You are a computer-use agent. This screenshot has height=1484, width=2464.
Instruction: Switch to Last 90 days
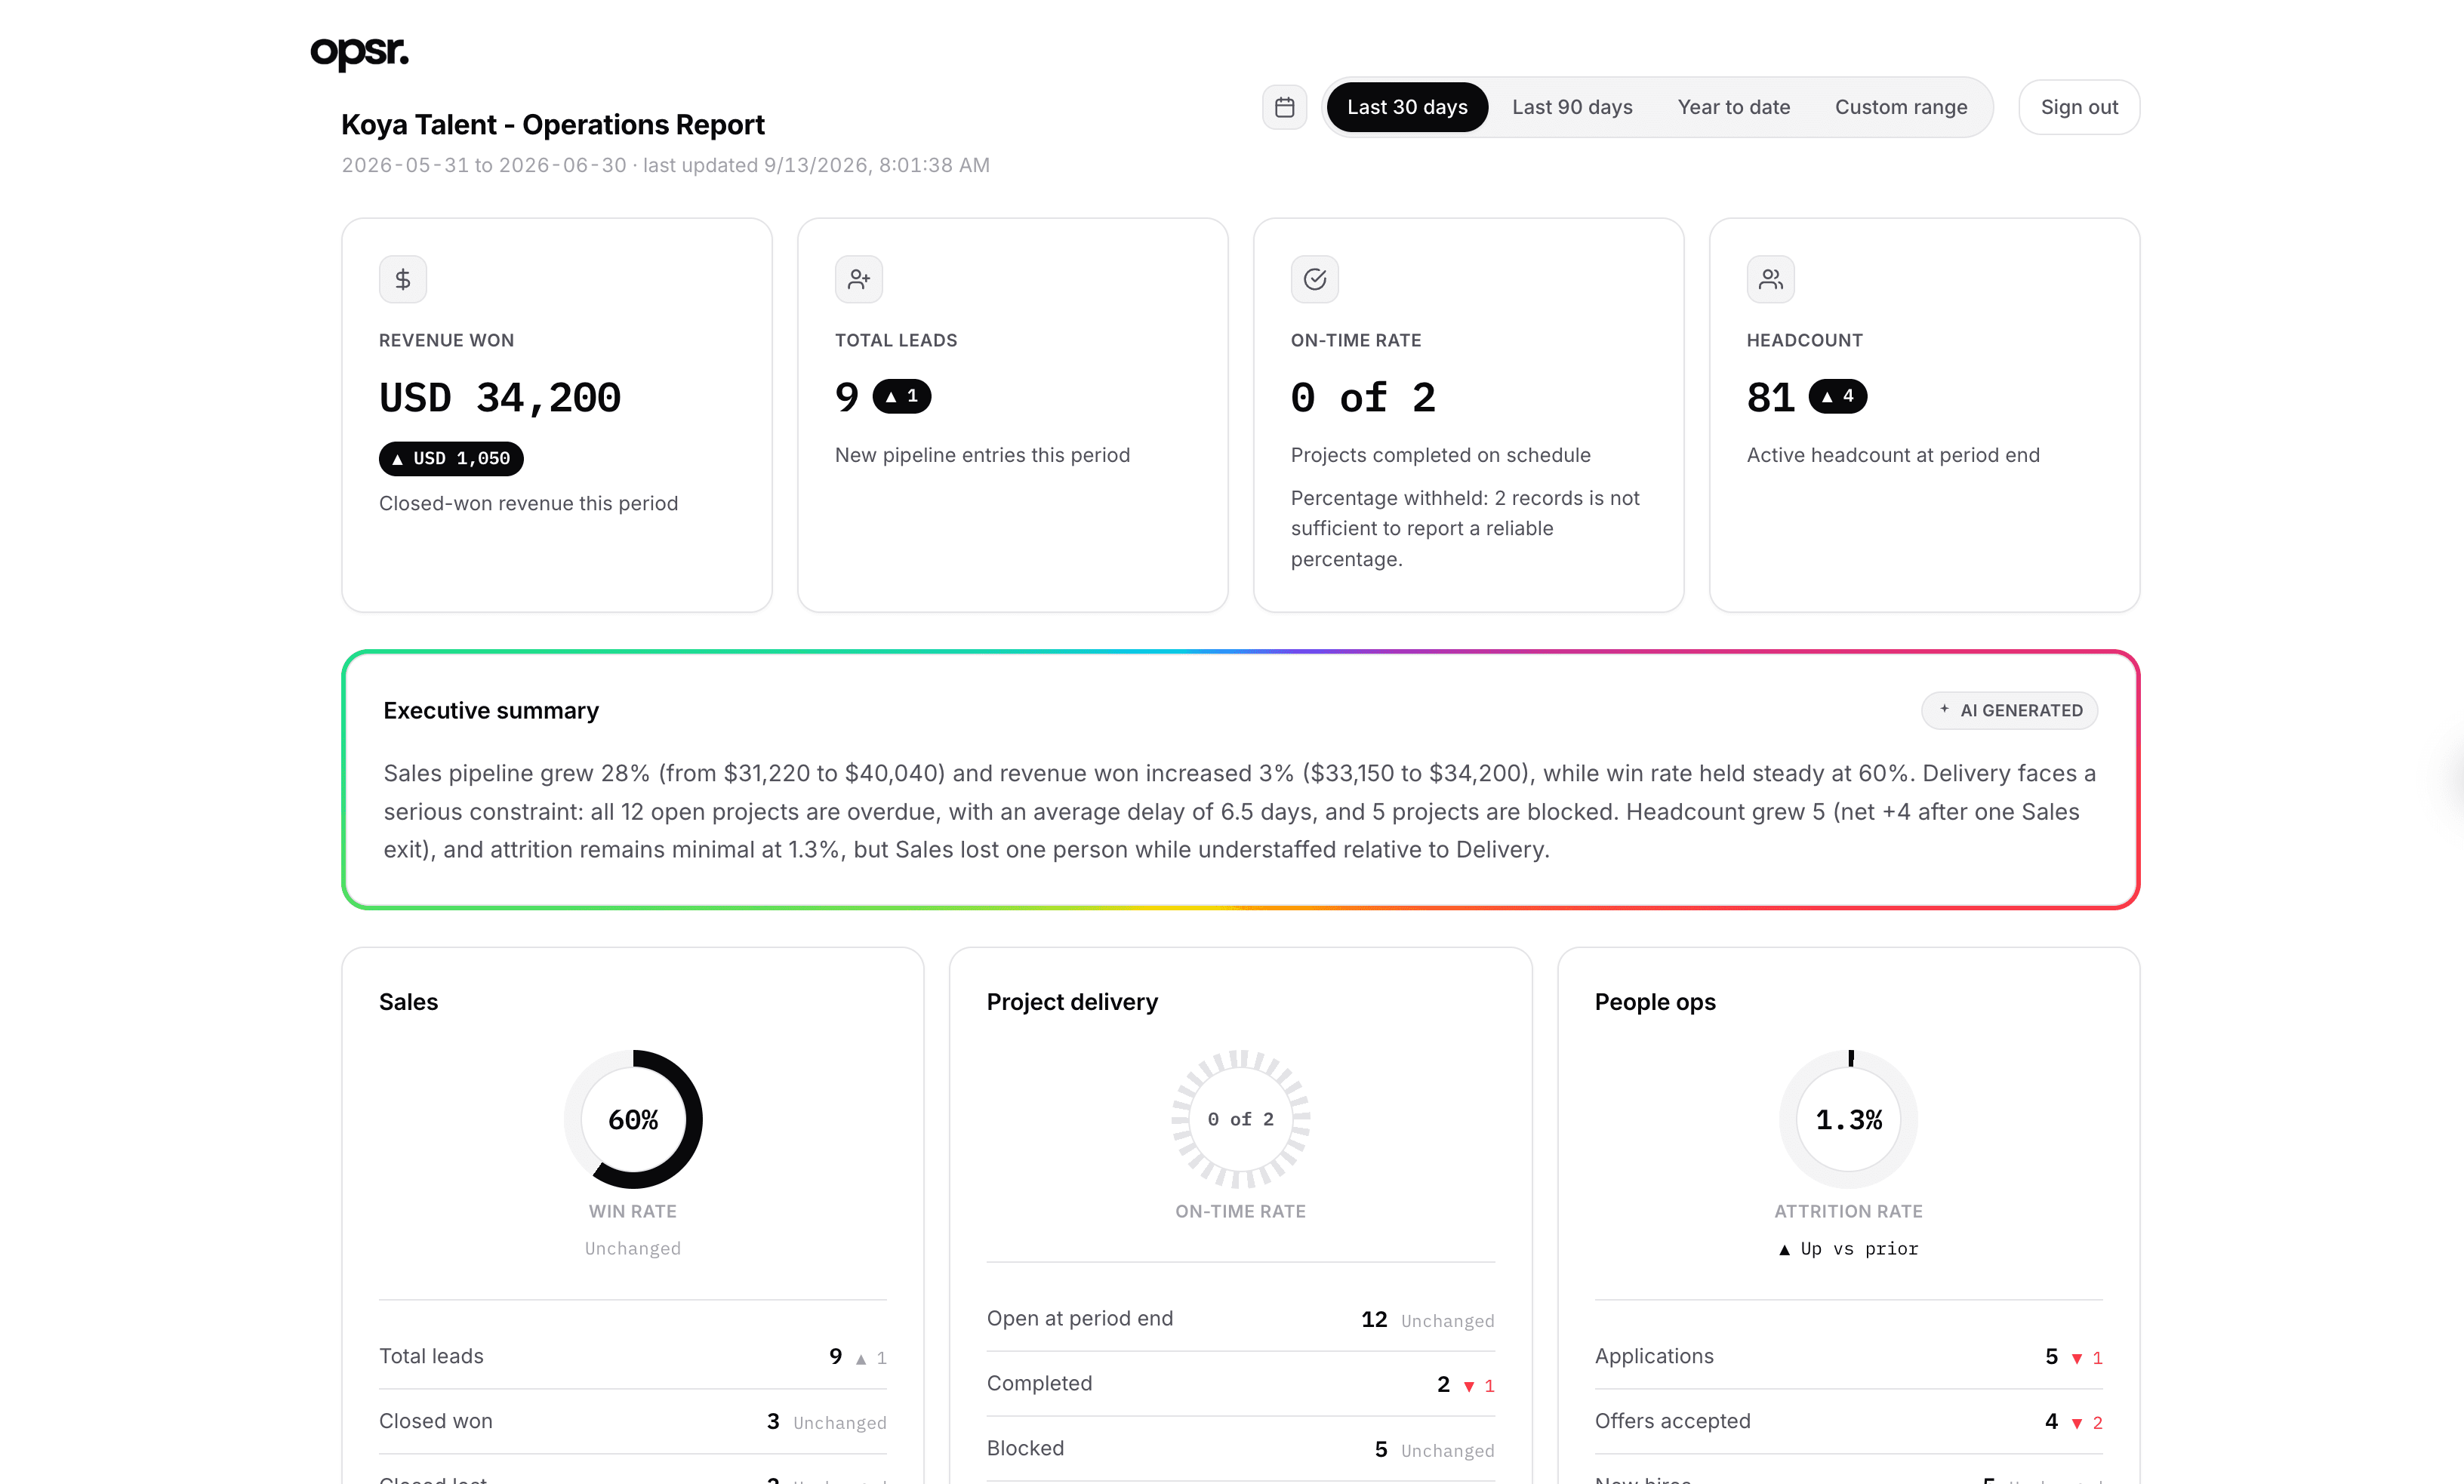pyautogui.click(x=1572, y=107)
